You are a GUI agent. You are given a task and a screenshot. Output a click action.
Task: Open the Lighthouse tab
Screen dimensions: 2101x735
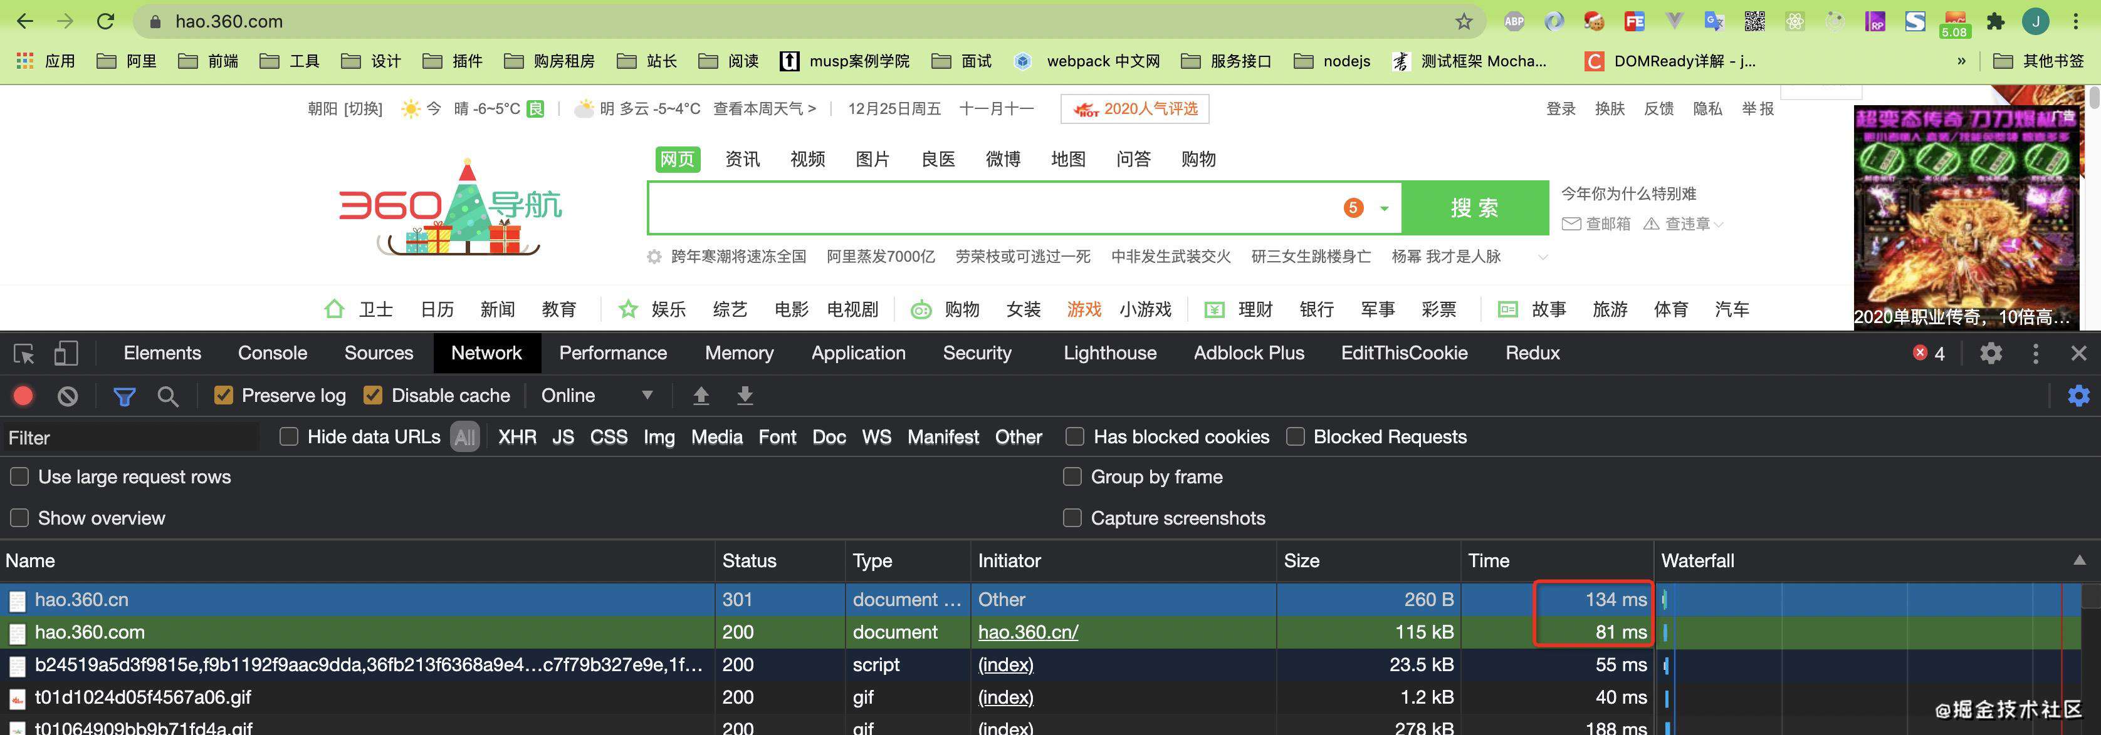[x=1110, y=353]
